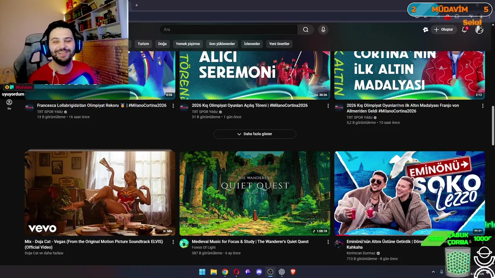The width and height of the screenshot is (495, 278).
Task: Click the star-shaped icon left of Oluştur
Action: [426, 29]
